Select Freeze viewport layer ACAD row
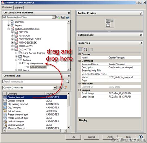The width and height of the screenshot is (147, 143). click(35, 118)
